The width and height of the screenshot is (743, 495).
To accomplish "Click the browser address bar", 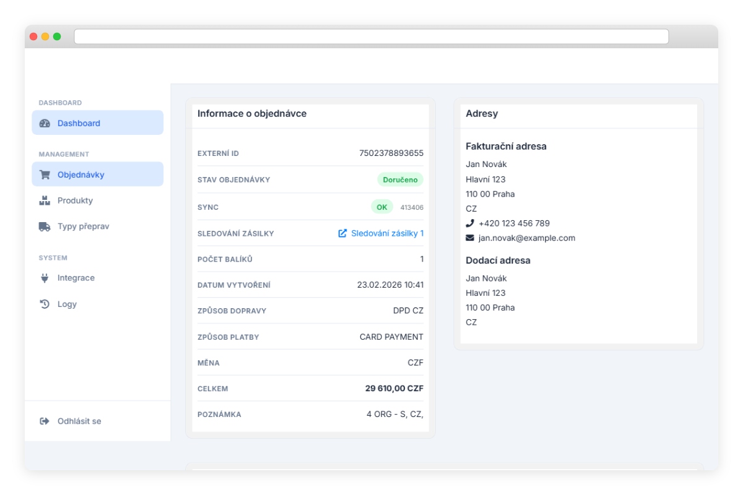I will [371, 37].
